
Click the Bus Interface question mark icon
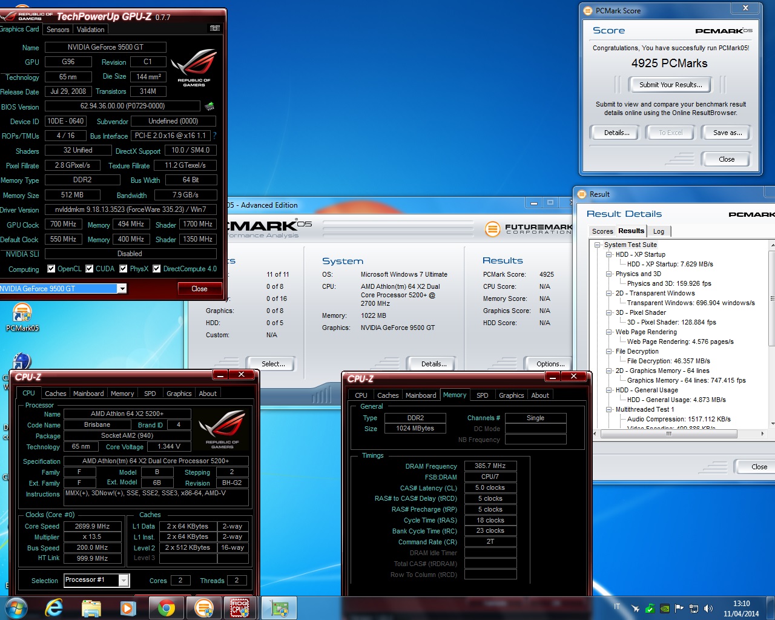214,136
